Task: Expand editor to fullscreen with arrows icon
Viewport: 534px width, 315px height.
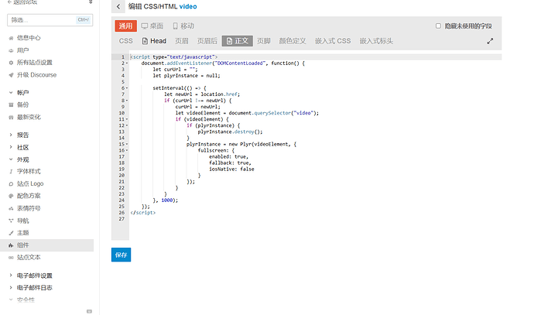Action: (490, 41)
